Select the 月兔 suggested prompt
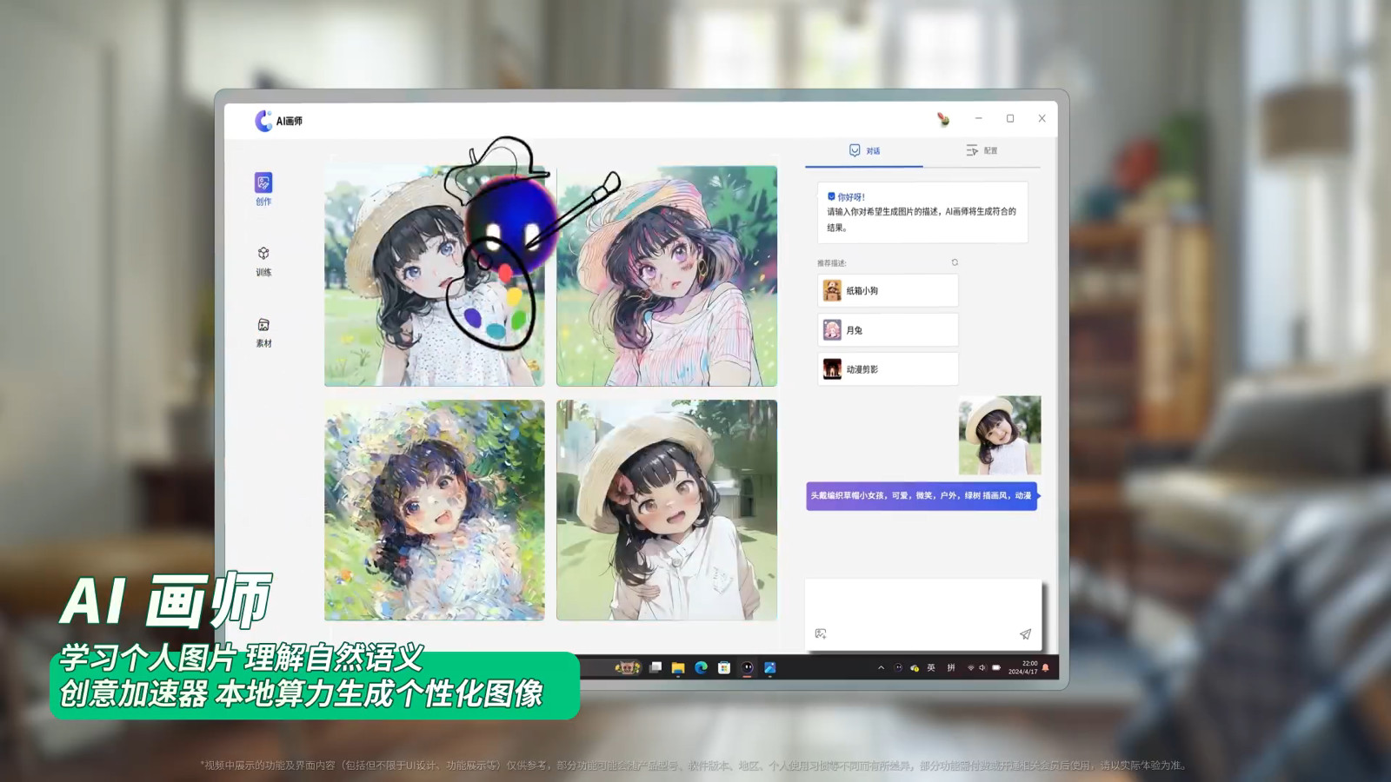 [x=888, y=330]
